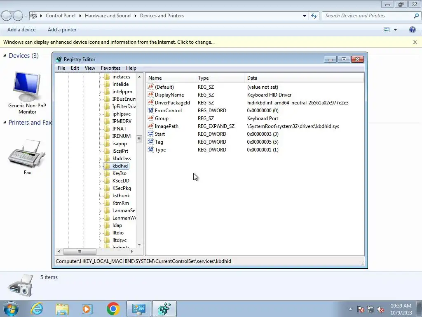Click the Data column header

(x=304, y=78)
